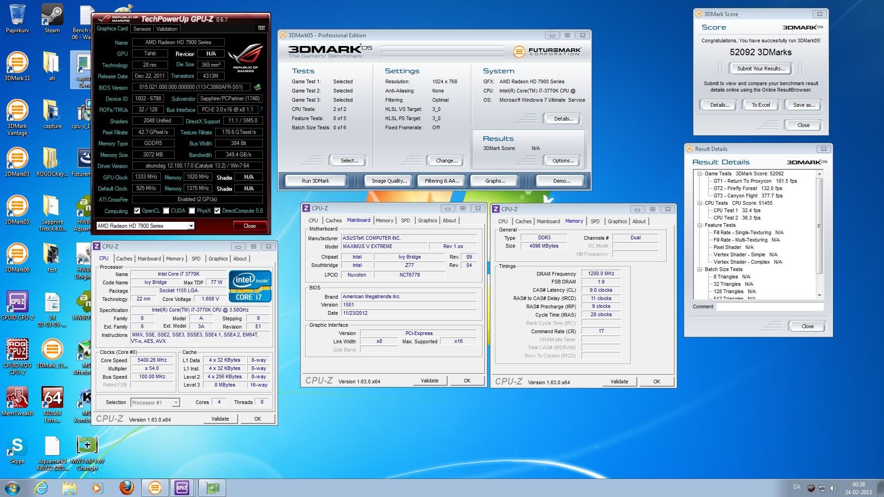Click the Image Quality... button
The width and height of the screenshot is (884, 497).
coord(389,181)
